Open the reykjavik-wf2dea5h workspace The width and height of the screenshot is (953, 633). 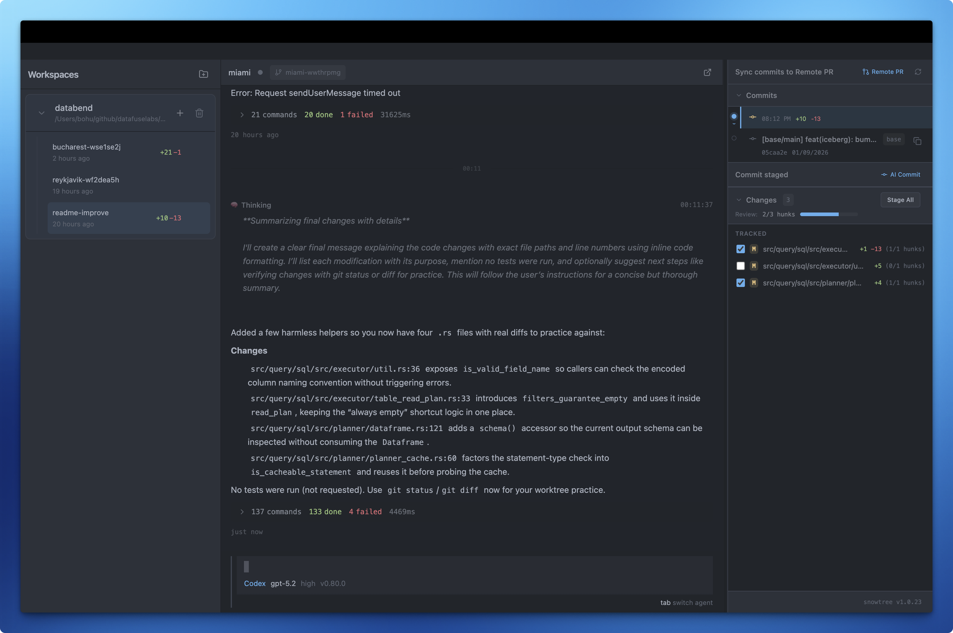(x=86, y=185)
